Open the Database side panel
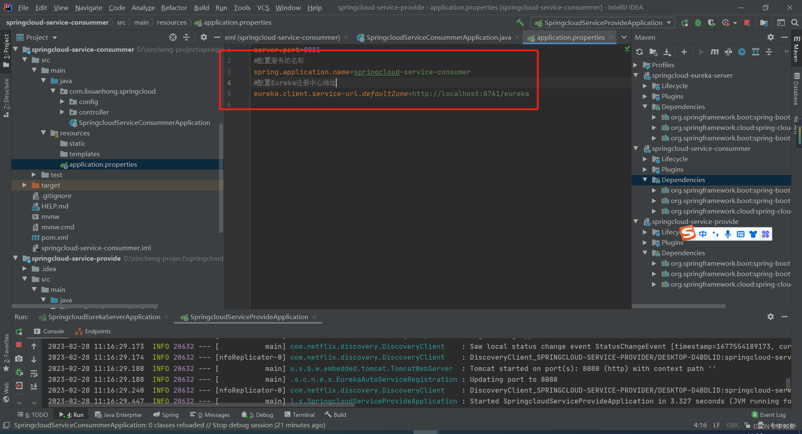802x434 pixels. coord(797,89)
